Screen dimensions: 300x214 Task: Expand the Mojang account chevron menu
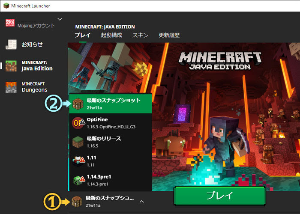coord(60,19)
